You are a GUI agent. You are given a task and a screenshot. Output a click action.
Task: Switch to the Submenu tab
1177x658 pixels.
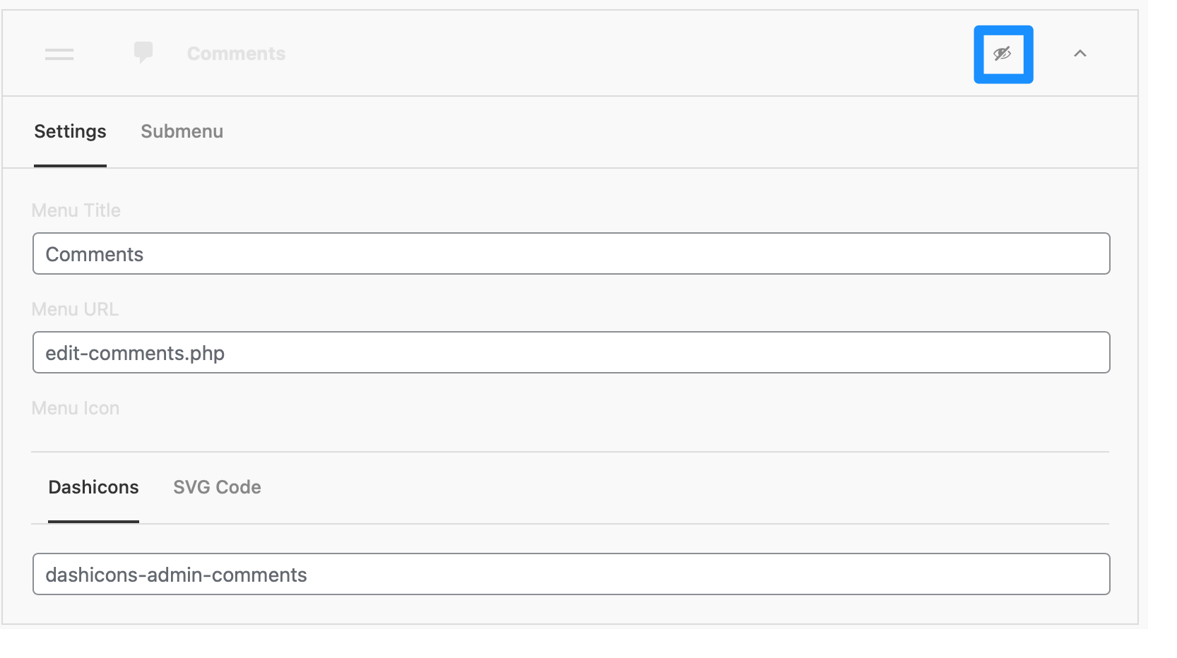(182, 131)
